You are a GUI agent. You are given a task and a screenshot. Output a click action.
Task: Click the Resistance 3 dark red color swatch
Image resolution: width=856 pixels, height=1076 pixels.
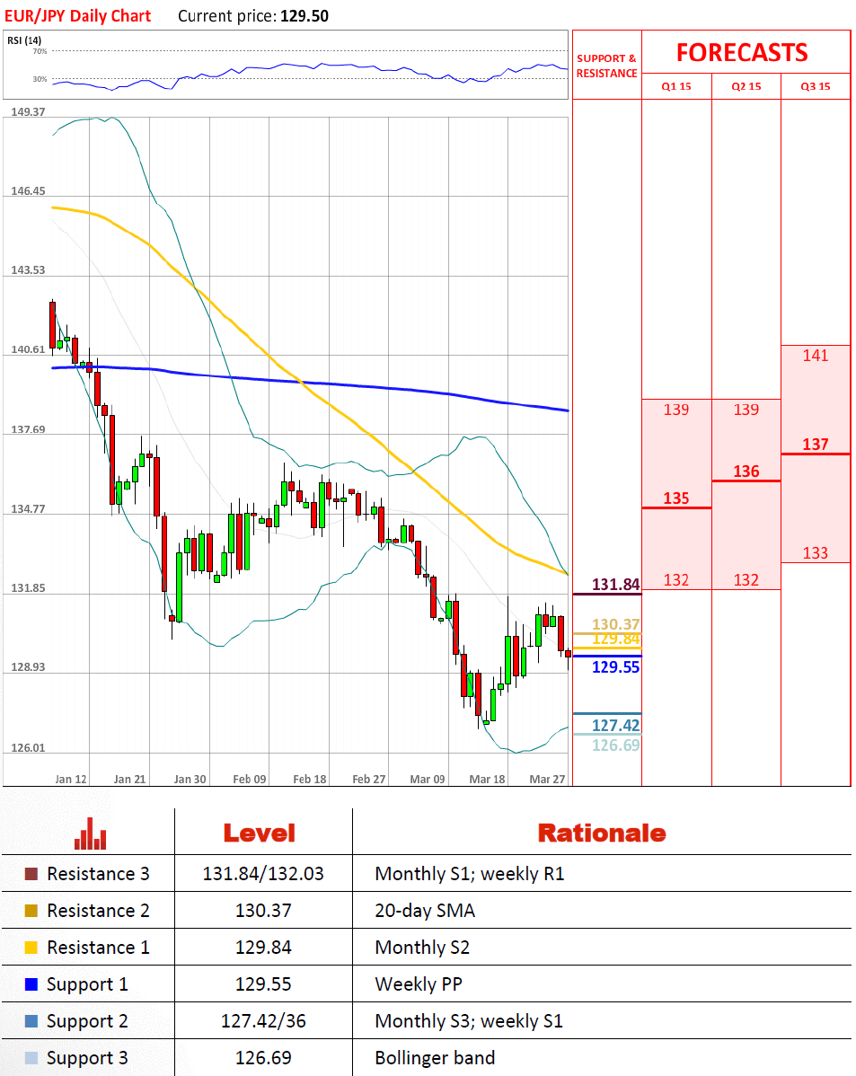point(31,874)
